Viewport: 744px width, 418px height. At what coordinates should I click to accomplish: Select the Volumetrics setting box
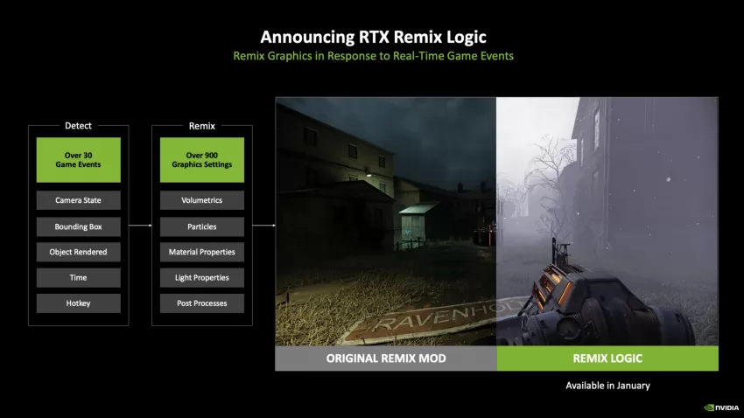click(201, 200)
